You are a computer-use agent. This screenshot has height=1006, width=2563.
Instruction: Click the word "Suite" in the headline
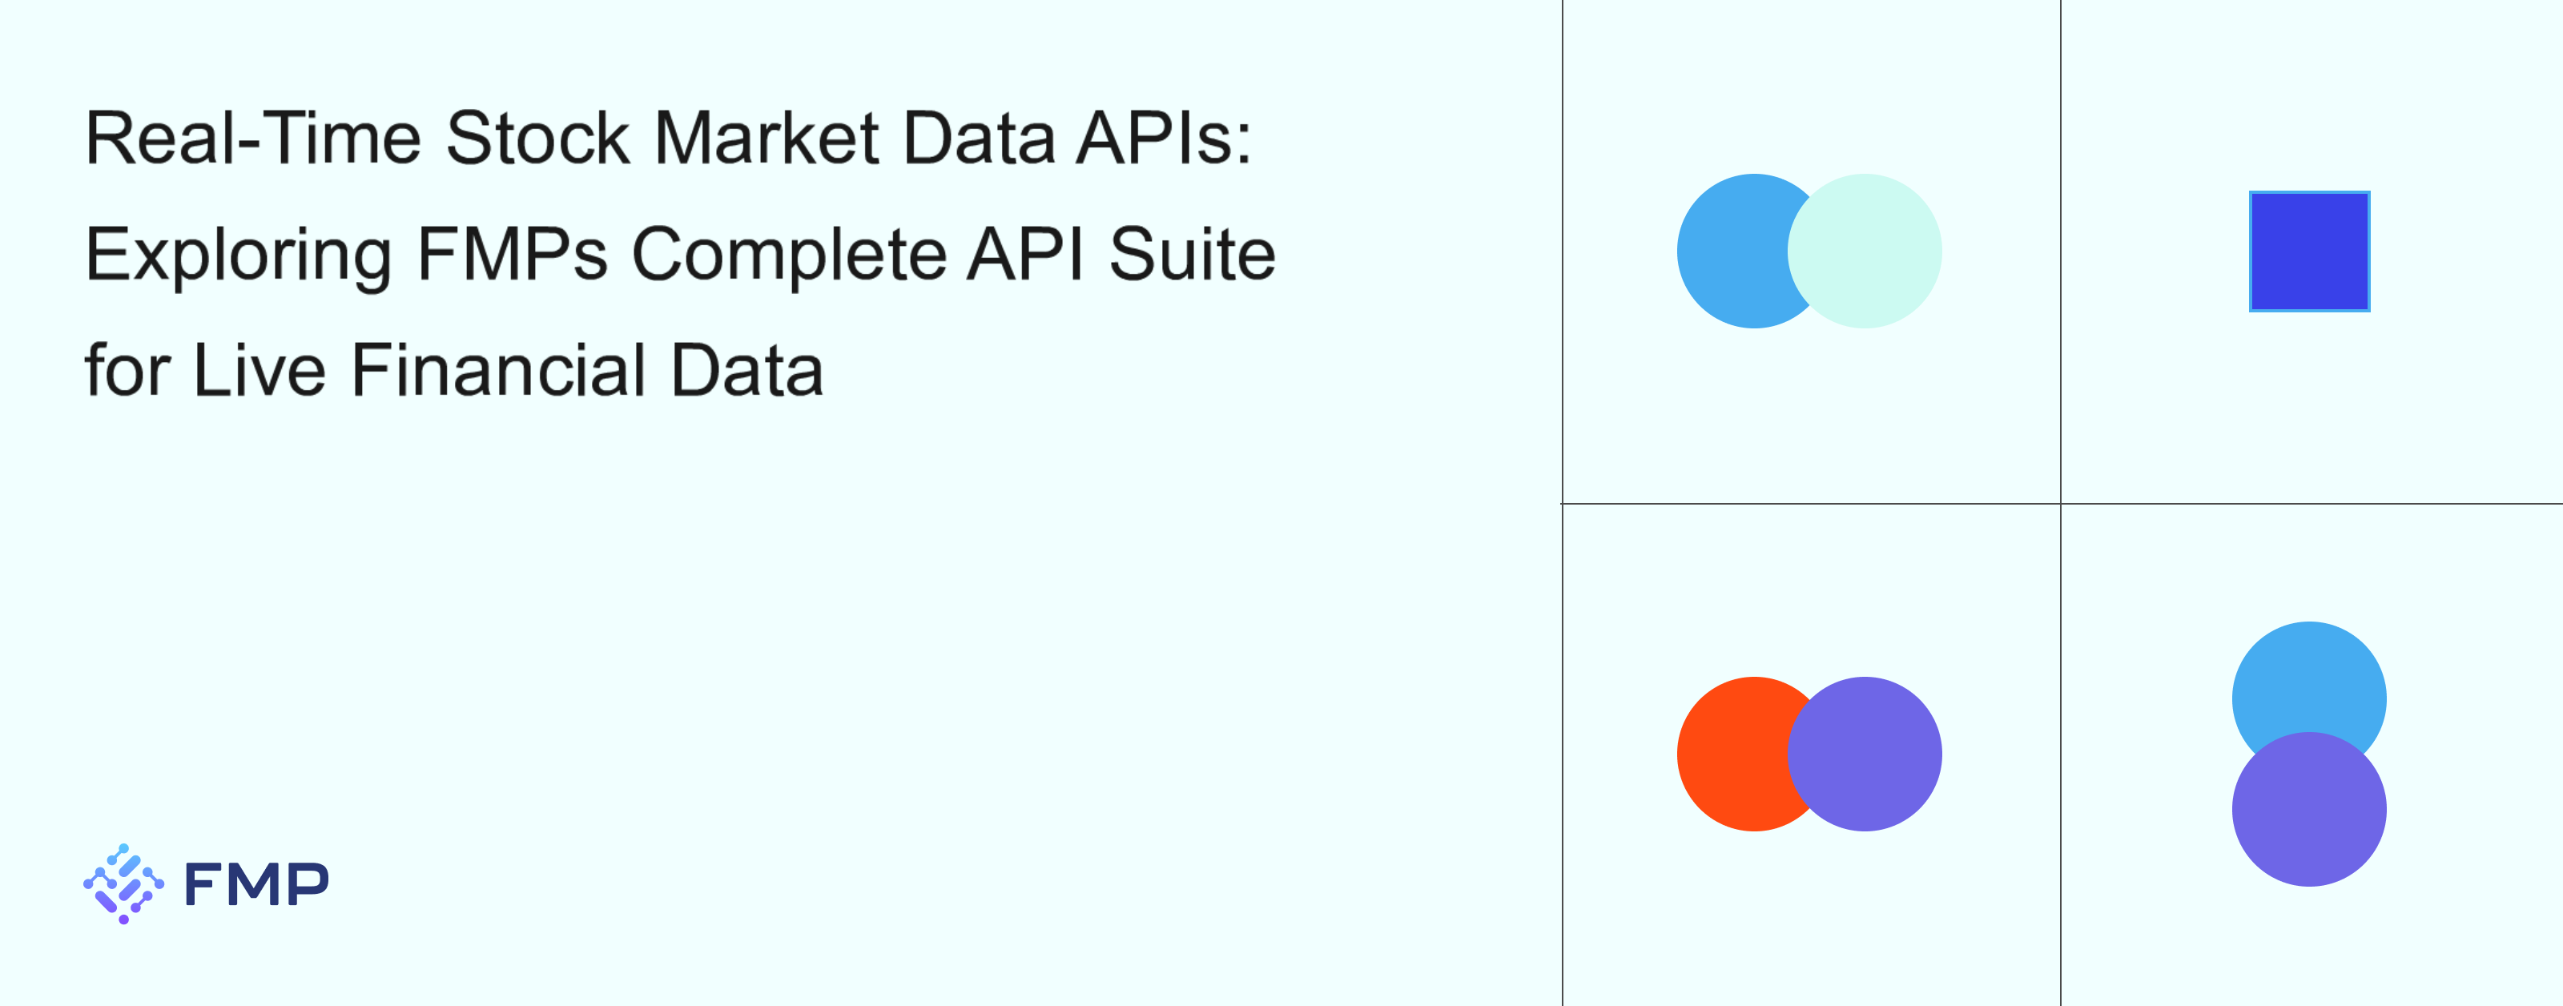[1191, 255]
